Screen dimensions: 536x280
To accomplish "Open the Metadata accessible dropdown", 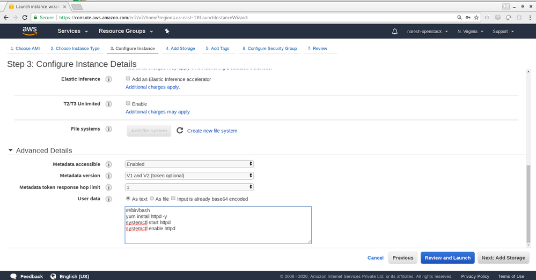I will click(x=189, y=164).
